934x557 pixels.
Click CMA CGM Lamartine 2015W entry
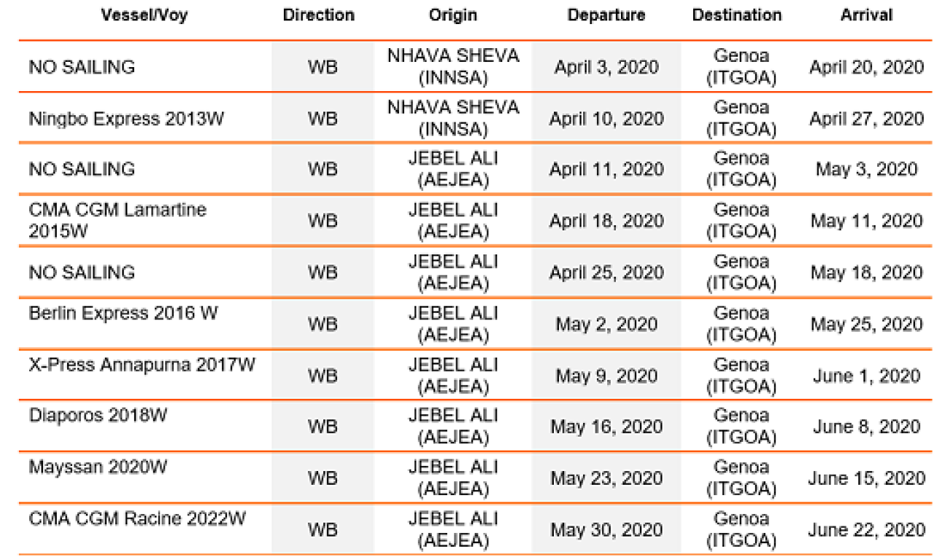[117, 221]
